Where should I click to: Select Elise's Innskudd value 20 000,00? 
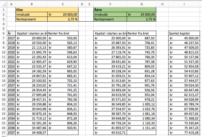tap(63, 14)
